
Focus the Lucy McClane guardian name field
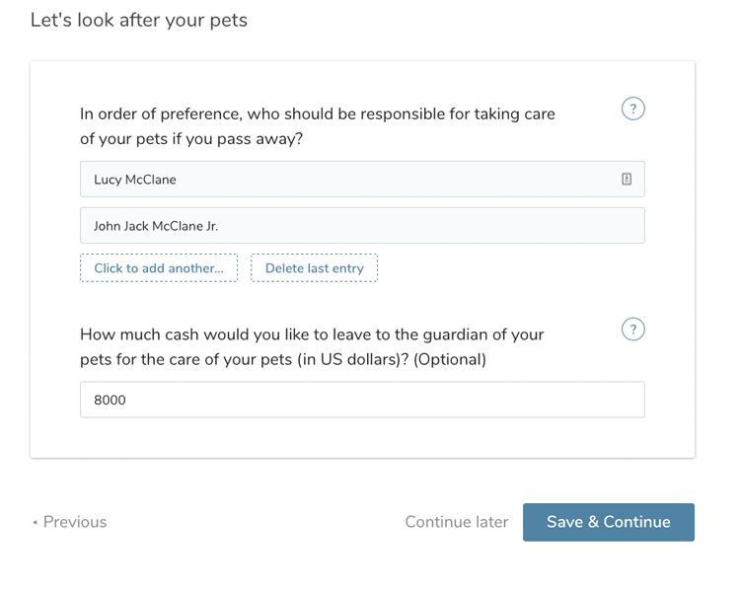(x=345, y=180)
